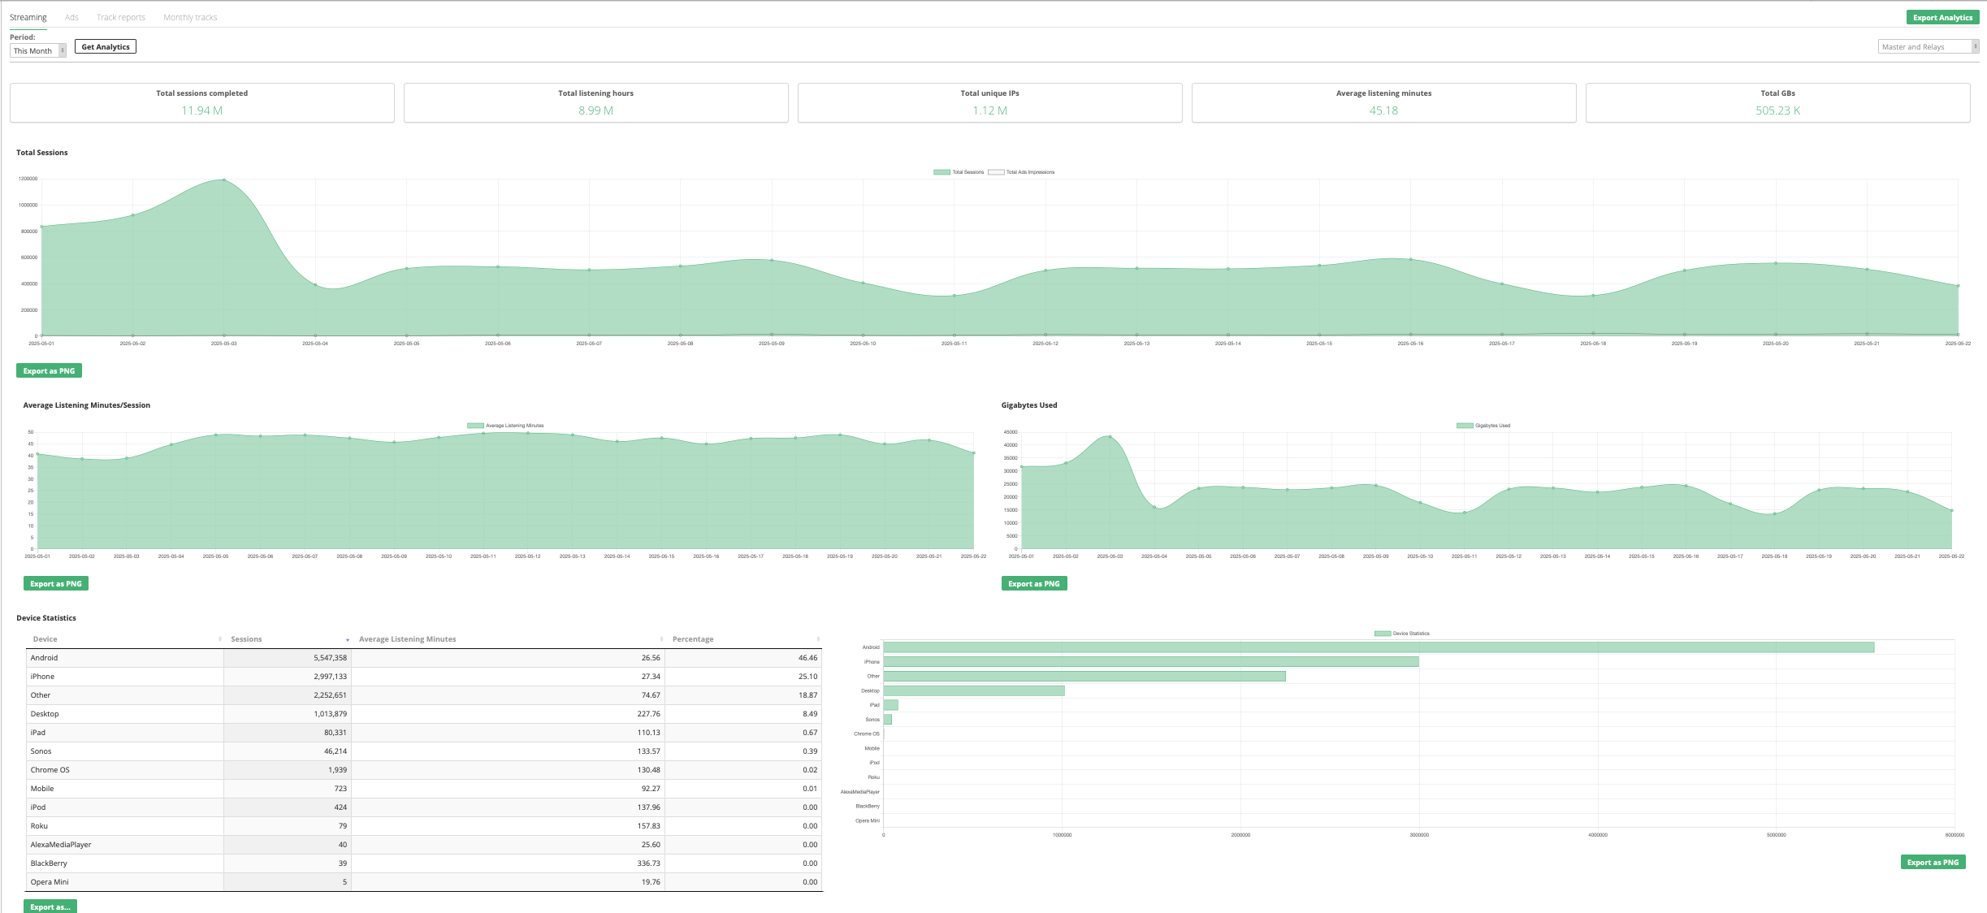Sort by Average Listening Minutes arrow
The height and width of the screenshot is (913, 1987).
[661, 639]
